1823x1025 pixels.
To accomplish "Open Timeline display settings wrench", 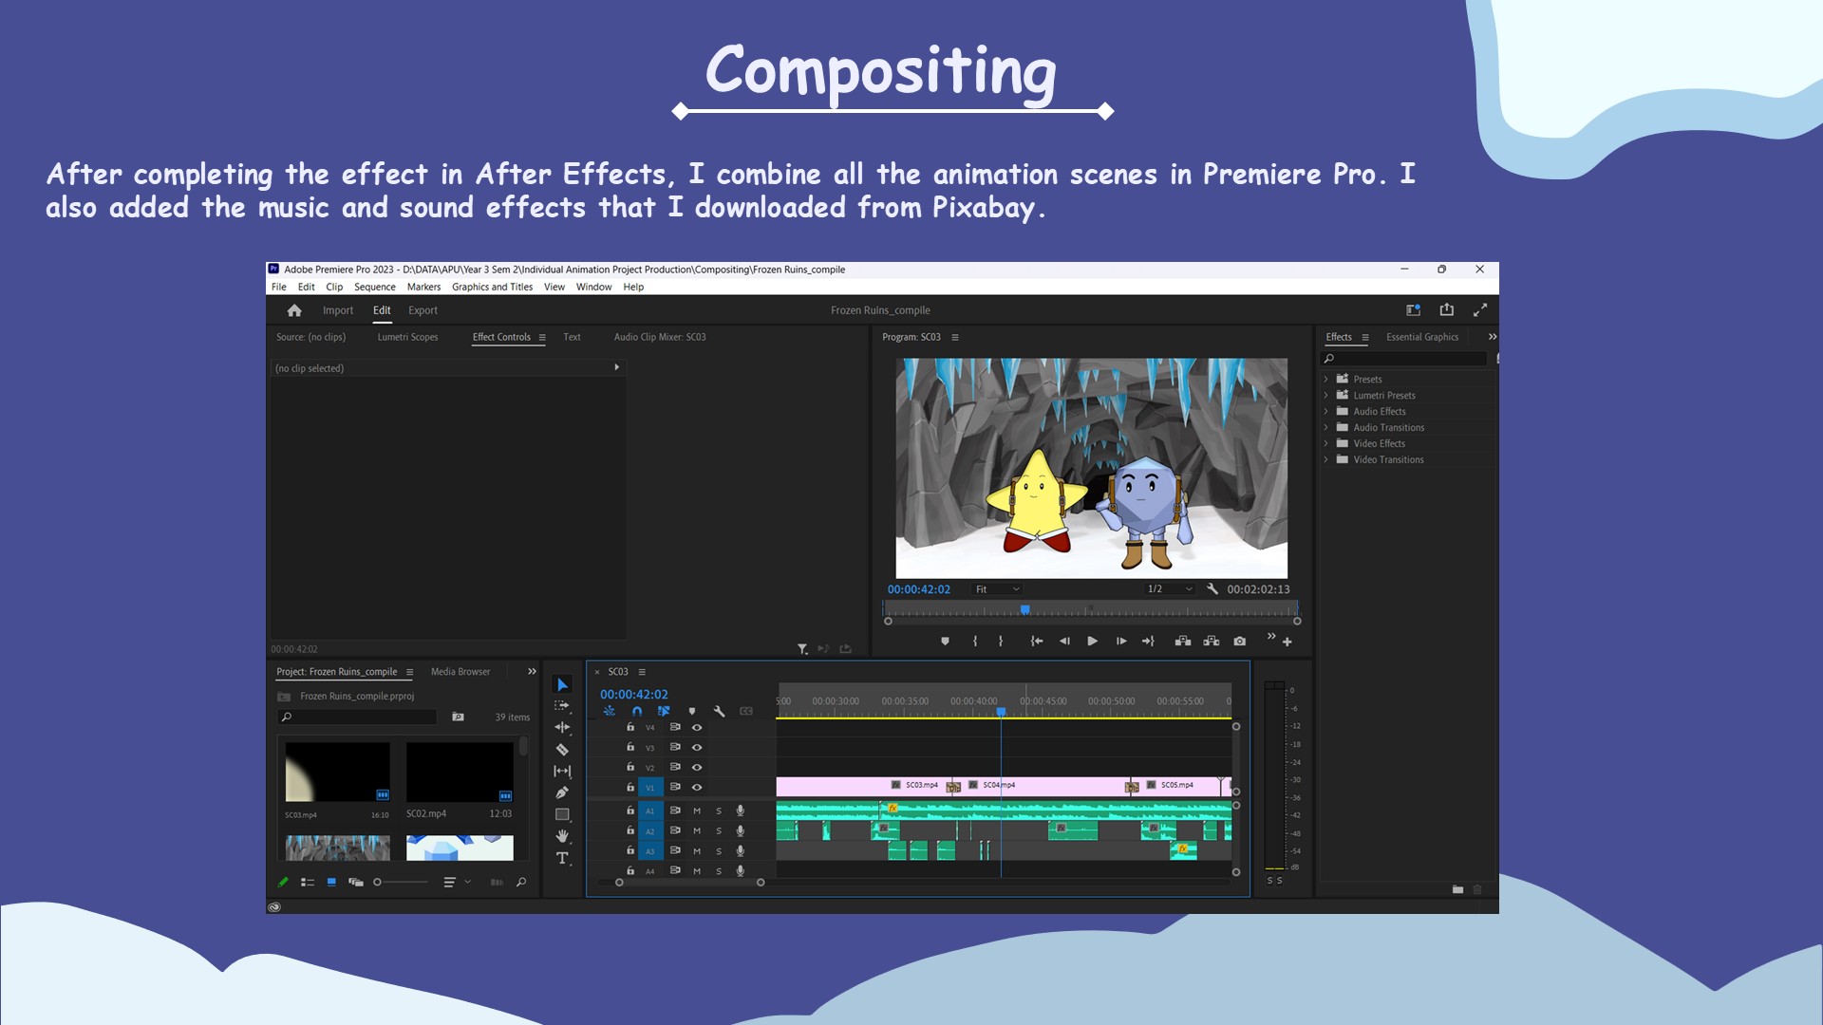I will click(x=720, y=711).
